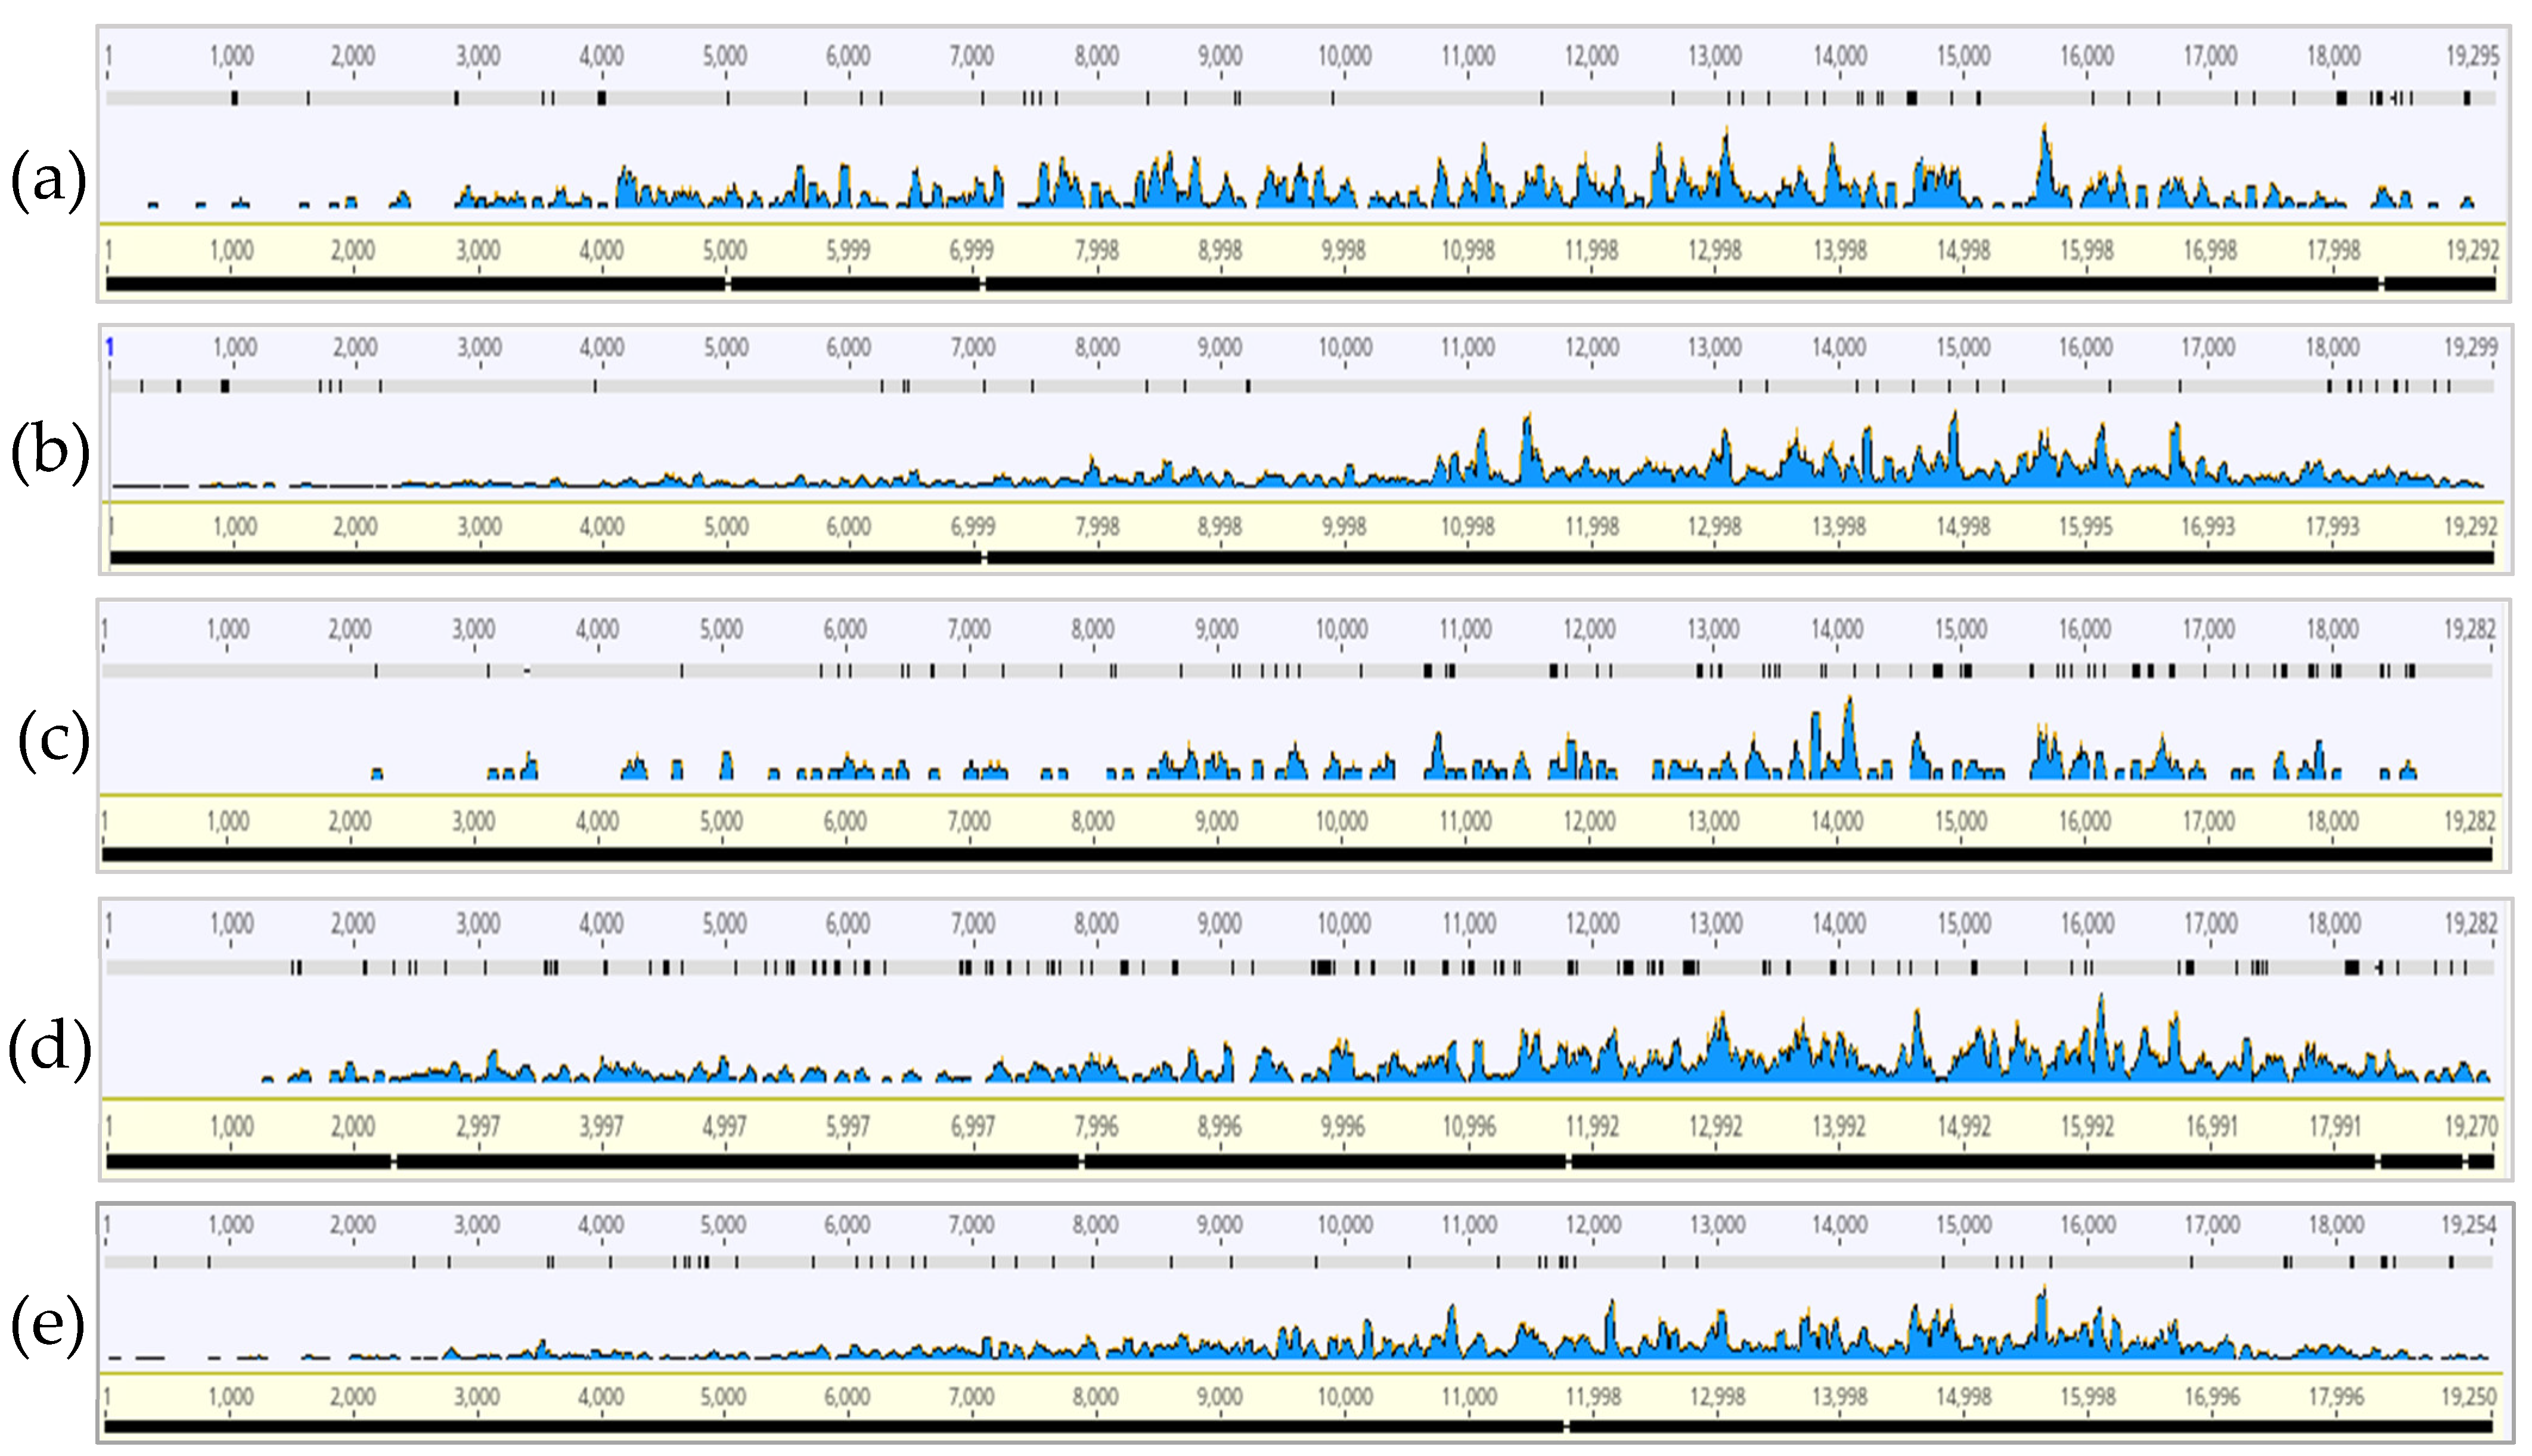Image resolution: width=2532 pixels, height=1456 pixels.
Task: Click the only gap in panel (b) black bar
Action: coord(985,558)
